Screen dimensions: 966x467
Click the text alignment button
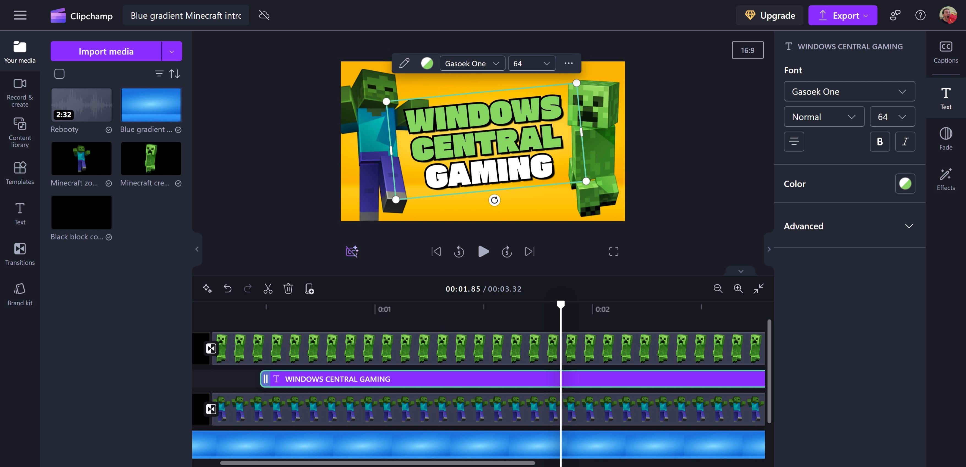794,142
